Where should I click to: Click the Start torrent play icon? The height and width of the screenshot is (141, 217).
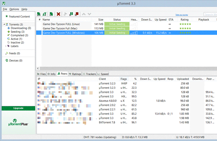pos(65,14)
